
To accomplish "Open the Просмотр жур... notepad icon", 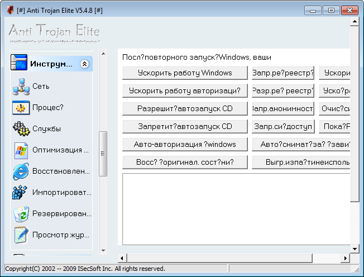I will tap(21, 235).
